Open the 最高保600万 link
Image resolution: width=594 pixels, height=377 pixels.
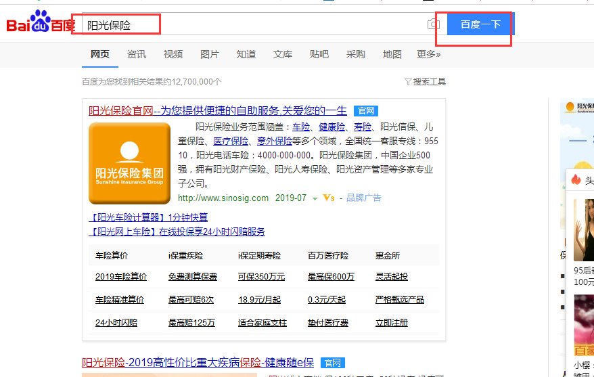pyautogui.click(x=331, y=277)
